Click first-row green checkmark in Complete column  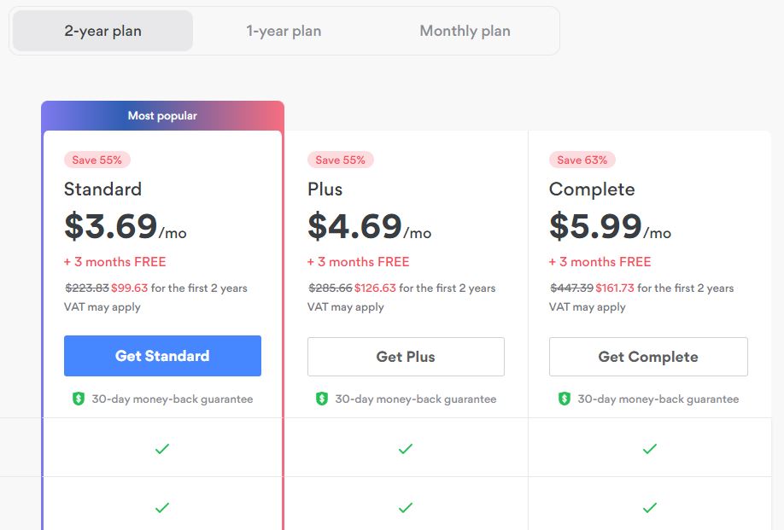(650, 449)
